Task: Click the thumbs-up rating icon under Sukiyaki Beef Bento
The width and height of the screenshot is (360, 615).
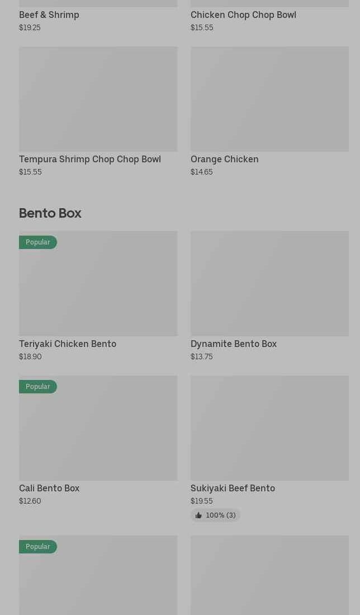Action: click(x=198, y=515)
